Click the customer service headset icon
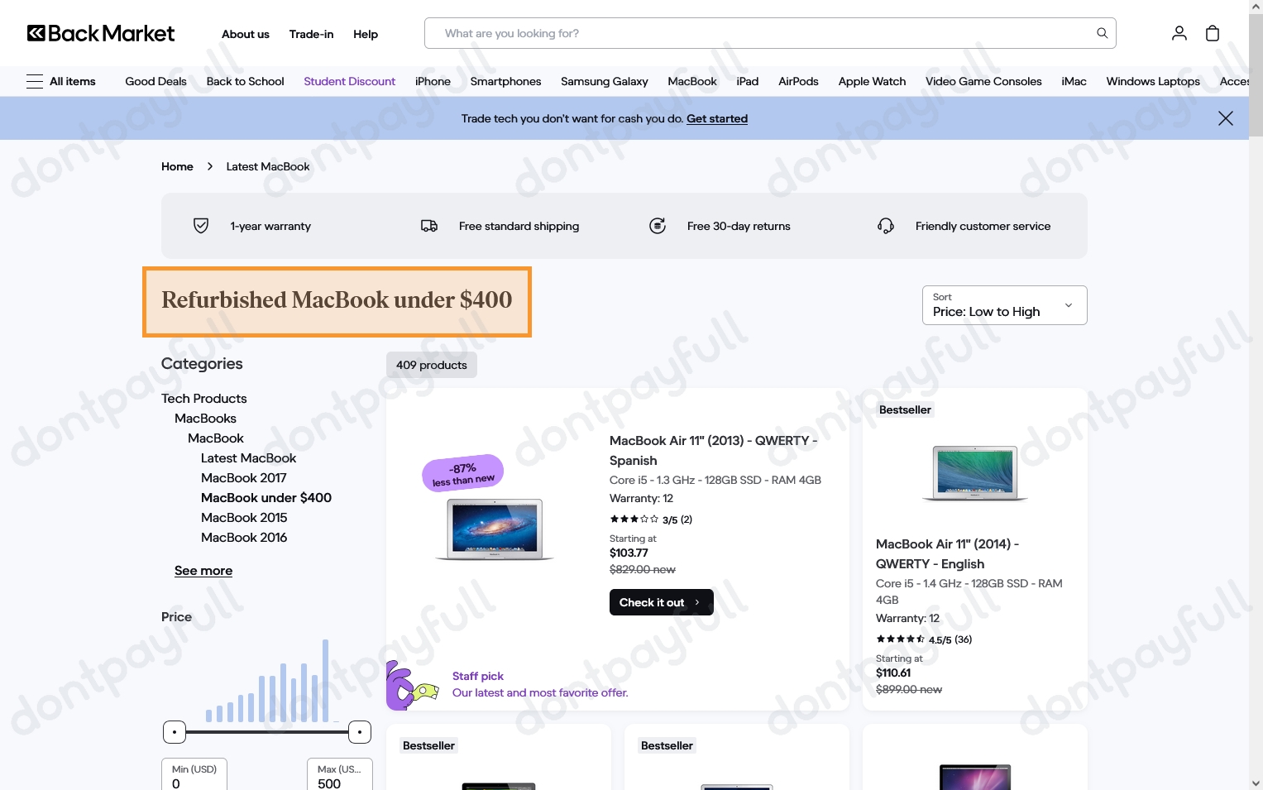 886,226
